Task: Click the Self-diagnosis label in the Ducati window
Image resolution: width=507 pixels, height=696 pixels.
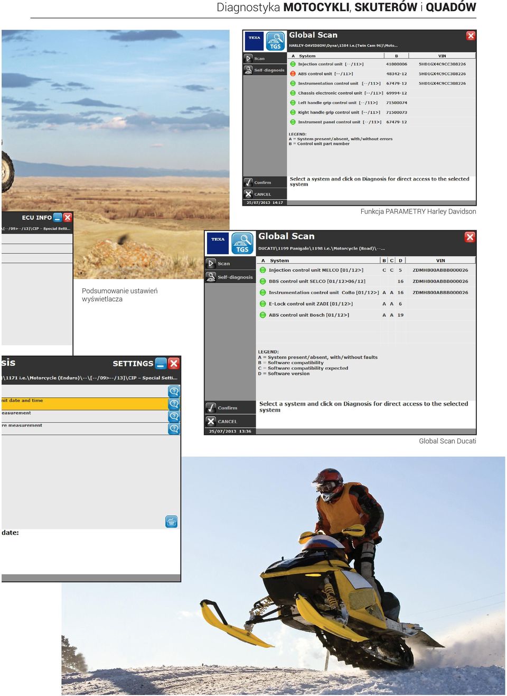Action: tap(235, 277)
